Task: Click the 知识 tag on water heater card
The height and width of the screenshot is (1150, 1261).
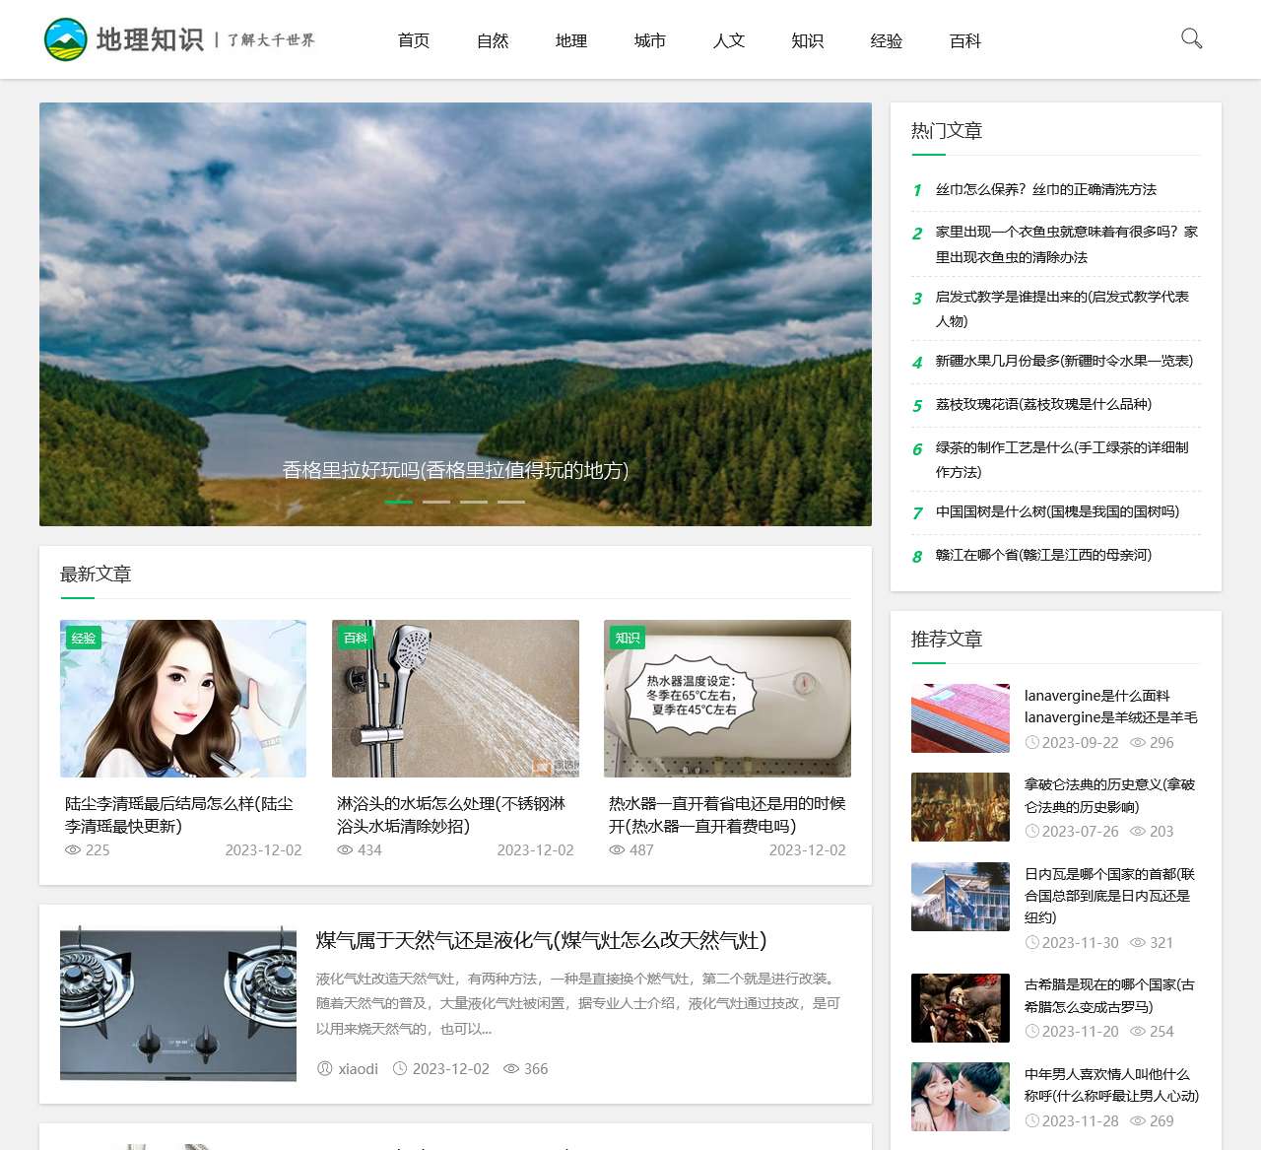Action: pyautogui.click(x=628, y=638)
